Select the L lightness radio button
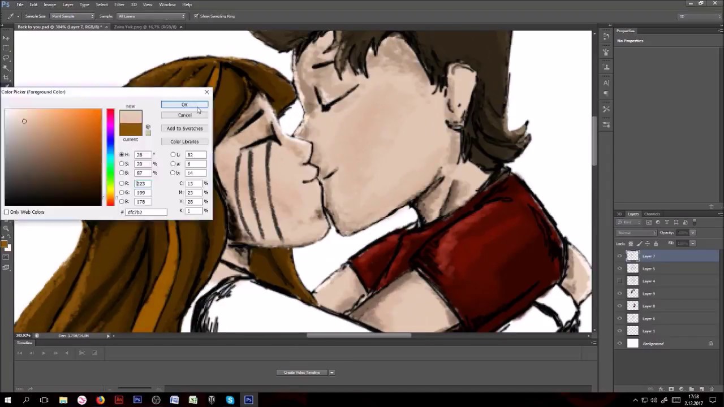The width and height of the screenshot is (724, 407). click(173, 154)
